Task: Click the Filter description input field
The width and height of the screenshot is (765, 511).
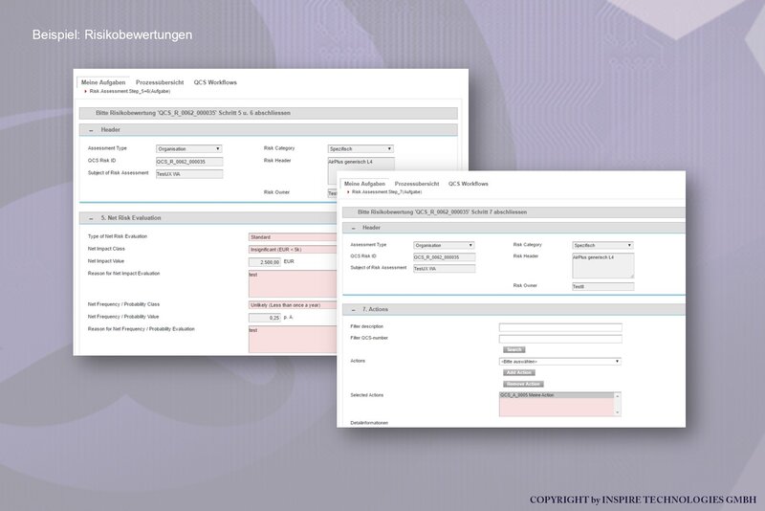Action: pos(560,327)
